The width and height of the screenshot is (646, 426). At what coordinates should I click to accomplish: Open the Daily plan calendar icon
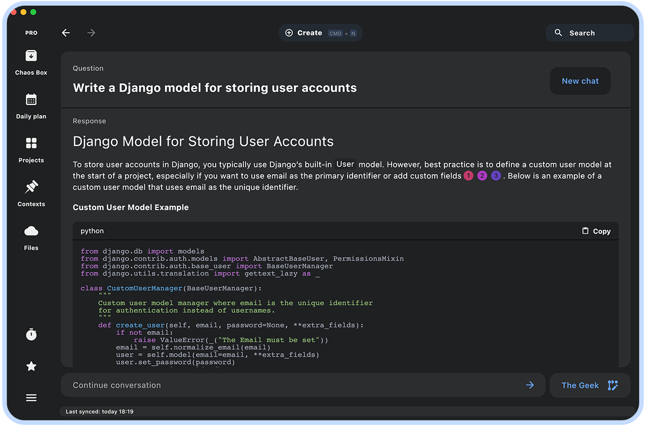[32, 99]
